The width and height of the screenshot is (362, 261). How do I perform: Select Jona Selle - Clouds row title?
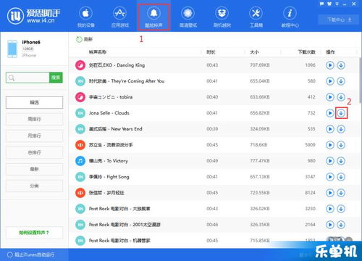(x=109, y=113)
